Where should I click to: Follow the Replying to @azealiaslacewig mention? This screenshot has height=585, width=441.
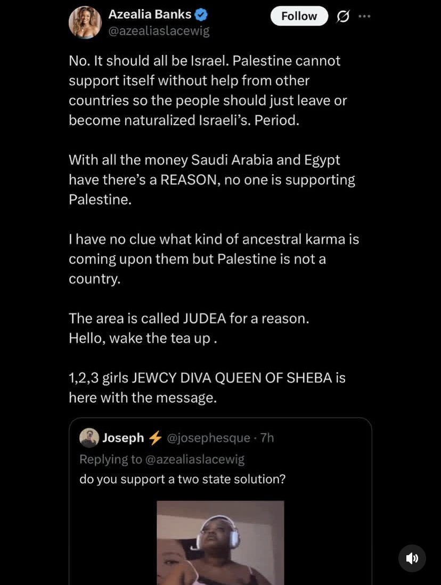(194, 459)
